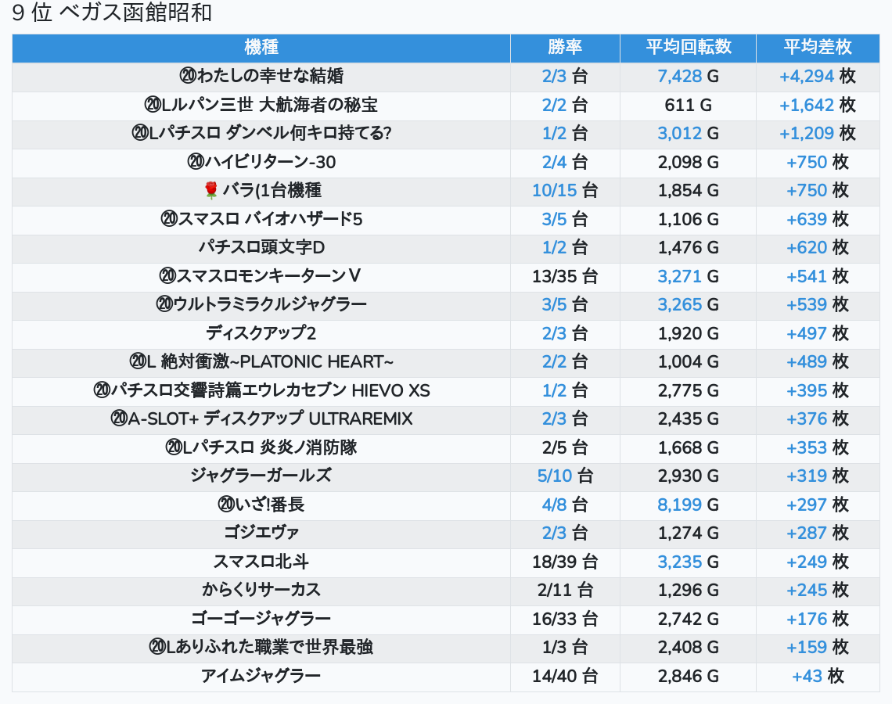Open the 10/15 win rate link
The image size is (892, 704).
555,191
